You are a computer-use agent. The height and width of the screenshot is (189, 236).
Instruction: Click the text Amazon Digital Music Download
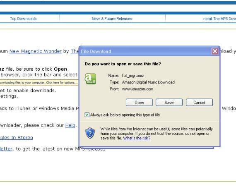[148, 82]
